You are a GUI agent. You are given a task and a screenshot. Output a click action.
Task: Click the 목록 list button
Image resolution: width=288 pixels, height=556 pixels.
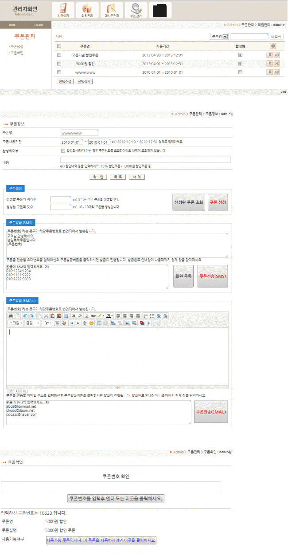[118, 177]
